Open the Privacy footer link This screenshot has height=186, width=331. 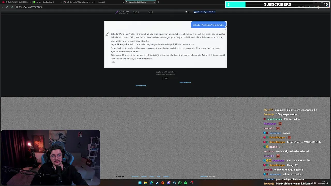pos(152,177)
